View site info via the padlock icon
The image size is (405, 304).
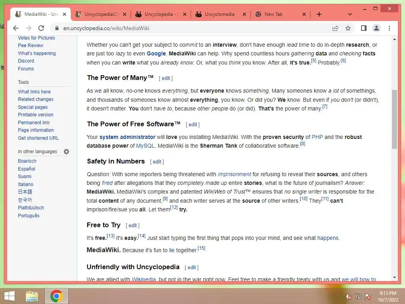click(x=57, y=28)
